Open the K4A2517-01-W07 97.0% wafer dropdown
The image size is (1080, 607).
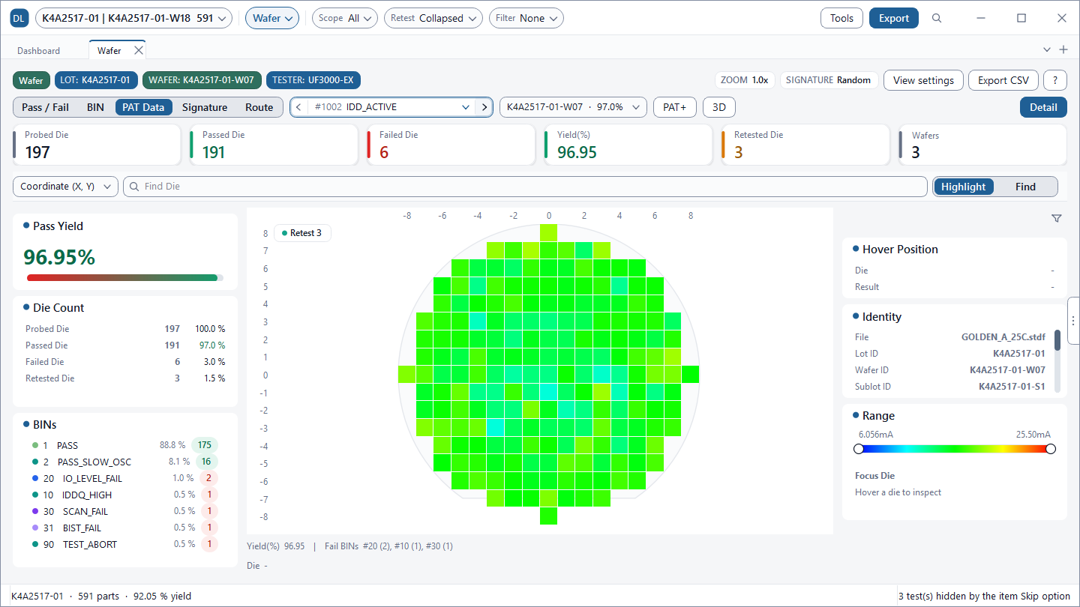pyautogui.click(x=573, y=107)
